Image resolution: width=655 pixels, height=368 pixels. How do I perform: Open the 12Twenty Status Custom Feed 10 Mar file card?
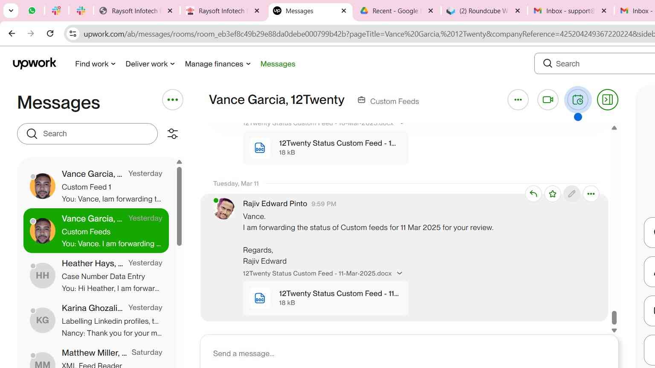(x=326, y=147)
